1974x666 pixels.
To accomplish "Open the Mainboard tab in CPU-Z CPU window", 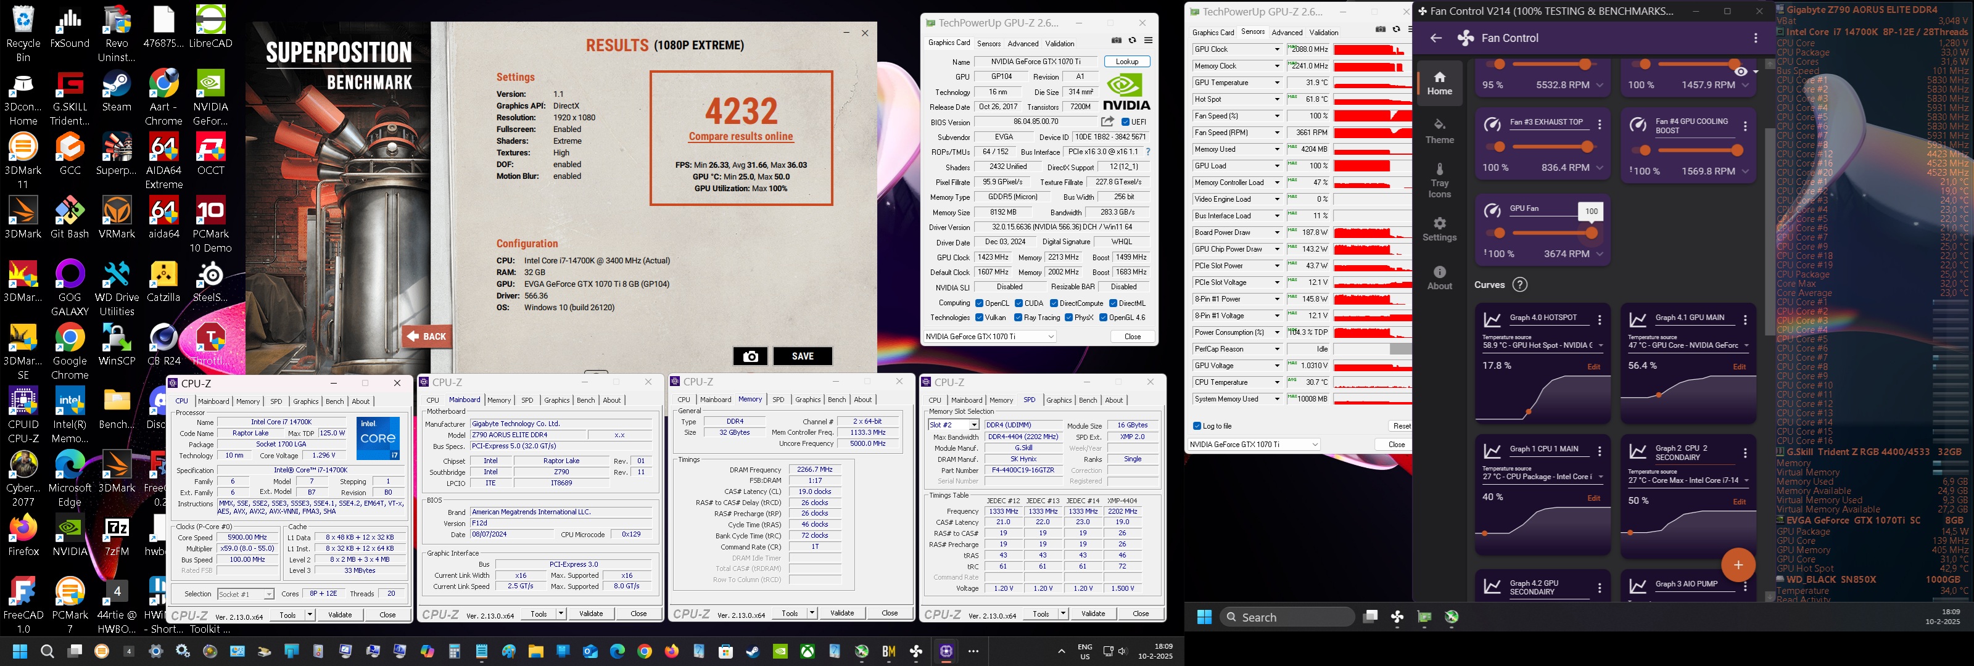I will point(213,401).
